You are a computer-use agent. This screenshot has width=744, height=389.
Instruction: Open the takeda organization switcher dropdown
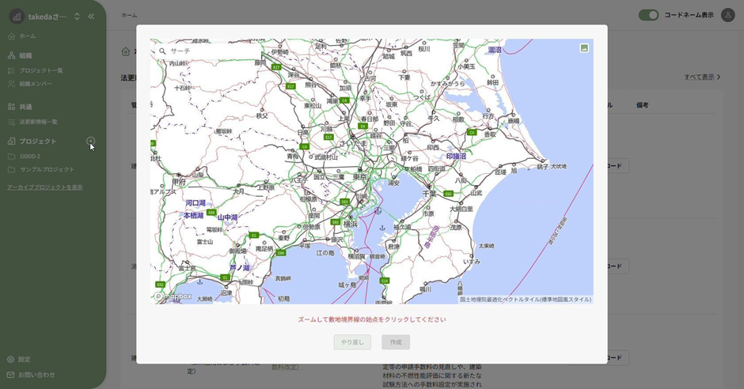[77, 17]
